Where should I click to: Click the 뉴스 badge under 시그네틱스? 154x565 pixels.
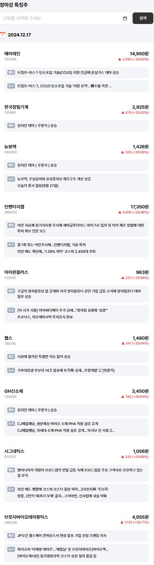coord(11,489)
